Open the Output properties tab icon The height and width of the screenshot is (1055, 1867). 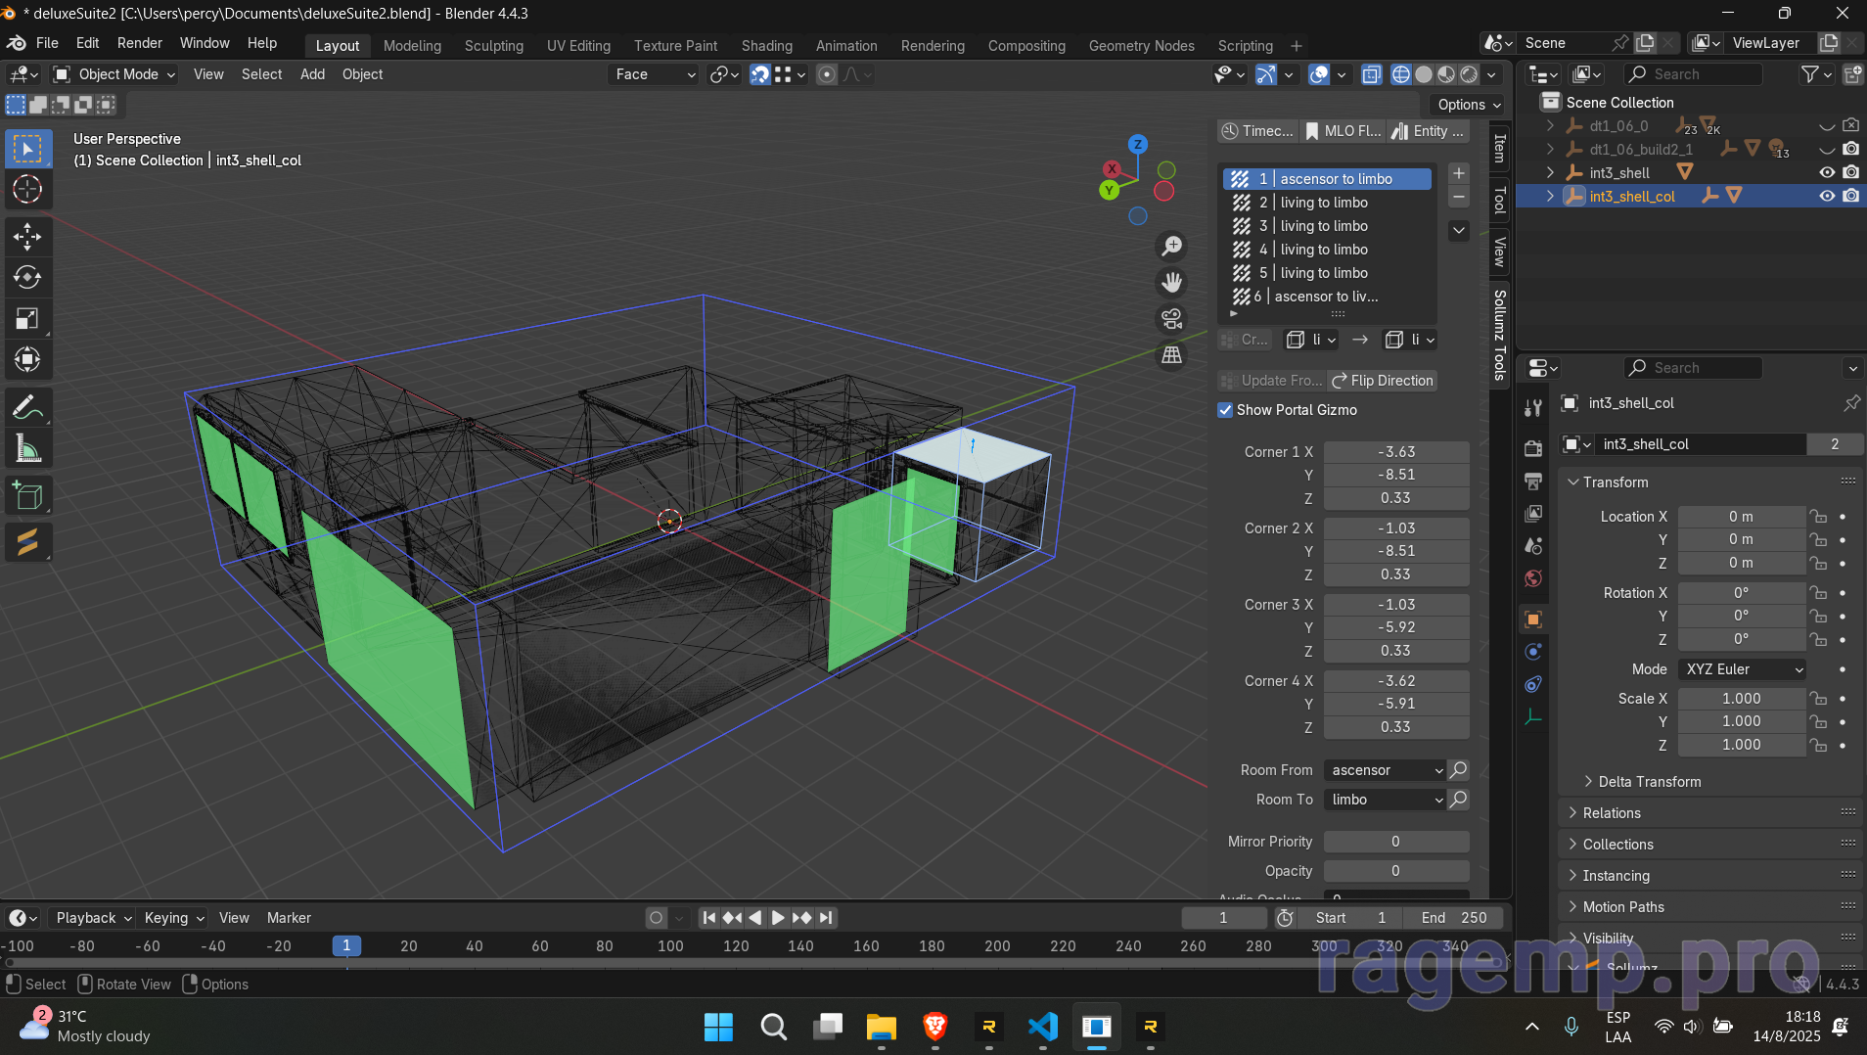coord(1533,481)
